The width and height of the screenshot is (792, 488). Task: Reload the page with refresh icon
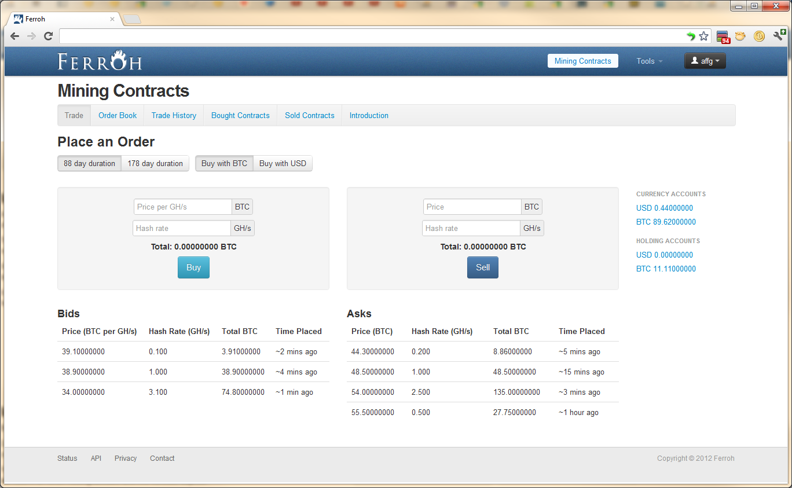tap(49, 36)
